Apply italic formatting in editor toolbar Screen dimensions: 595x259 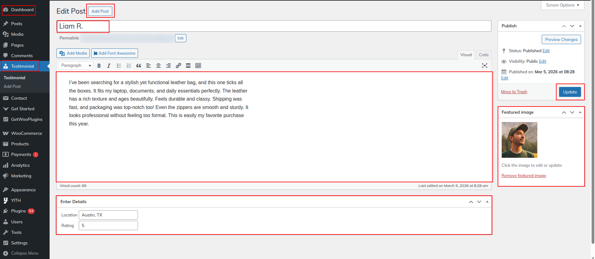109,66
